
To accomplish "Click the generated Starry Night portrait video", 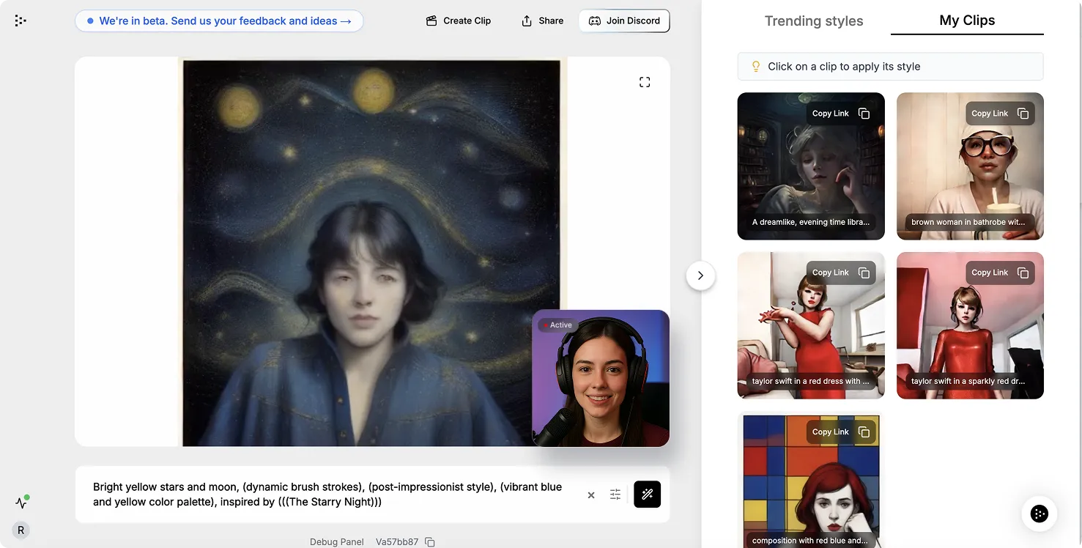I will pyautogui.click(x=371, y=253).
